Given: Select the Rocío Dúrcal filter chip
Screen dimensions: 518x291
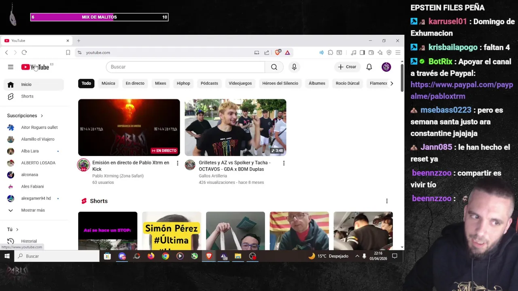Looking at the screenshot, I should (347, 83).
